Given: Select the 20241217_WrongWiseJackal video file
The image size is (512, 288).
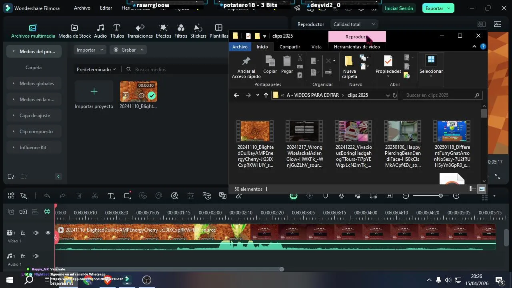Looking at the screenshot, I should pyautogui.click(x=304, y=144).
